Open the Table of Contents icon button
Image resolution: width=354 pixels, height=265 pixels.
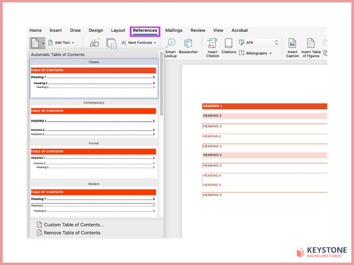pos(35,43)
